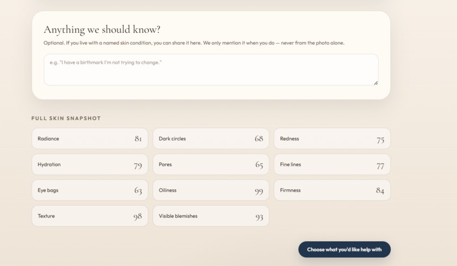Choose the Firmness score card
This screenshot has width=457, height=266.
[x=332, y=190]
